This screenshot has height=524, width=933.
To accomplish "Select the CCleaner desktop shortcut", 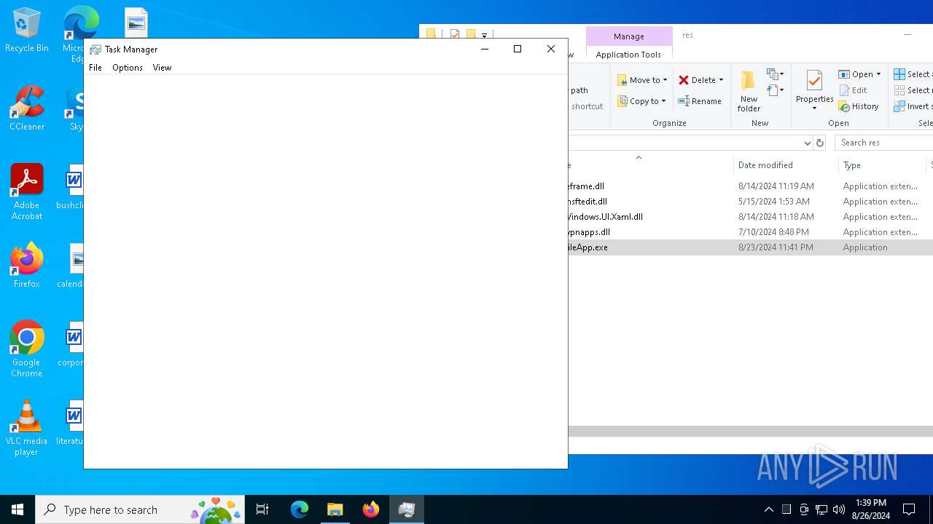I will click(x=27, y=109).
